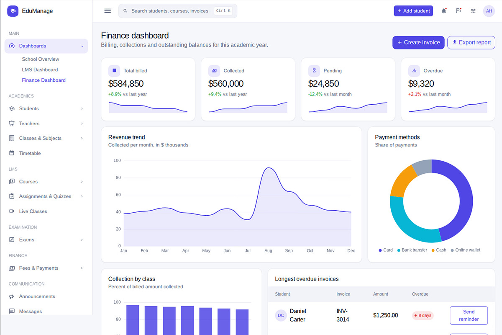Screen dimensions: 502x335
Task: Click the Teachers presentation board icon
Action: coord(12,124)
